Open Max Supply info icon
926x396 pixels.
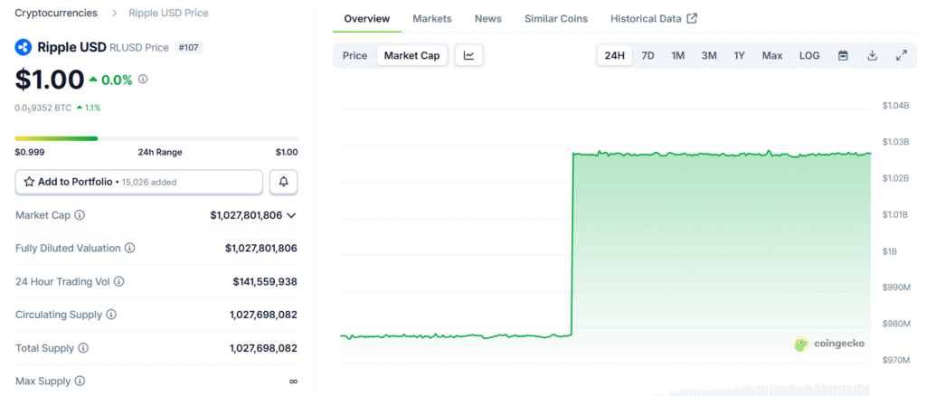click(x=80, y=382)
